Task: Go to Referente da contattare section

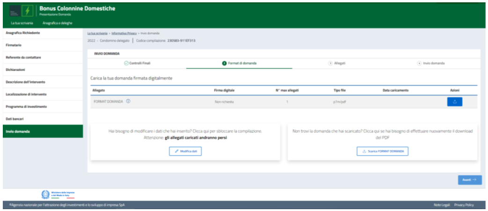Action: (x=23, y=58)
